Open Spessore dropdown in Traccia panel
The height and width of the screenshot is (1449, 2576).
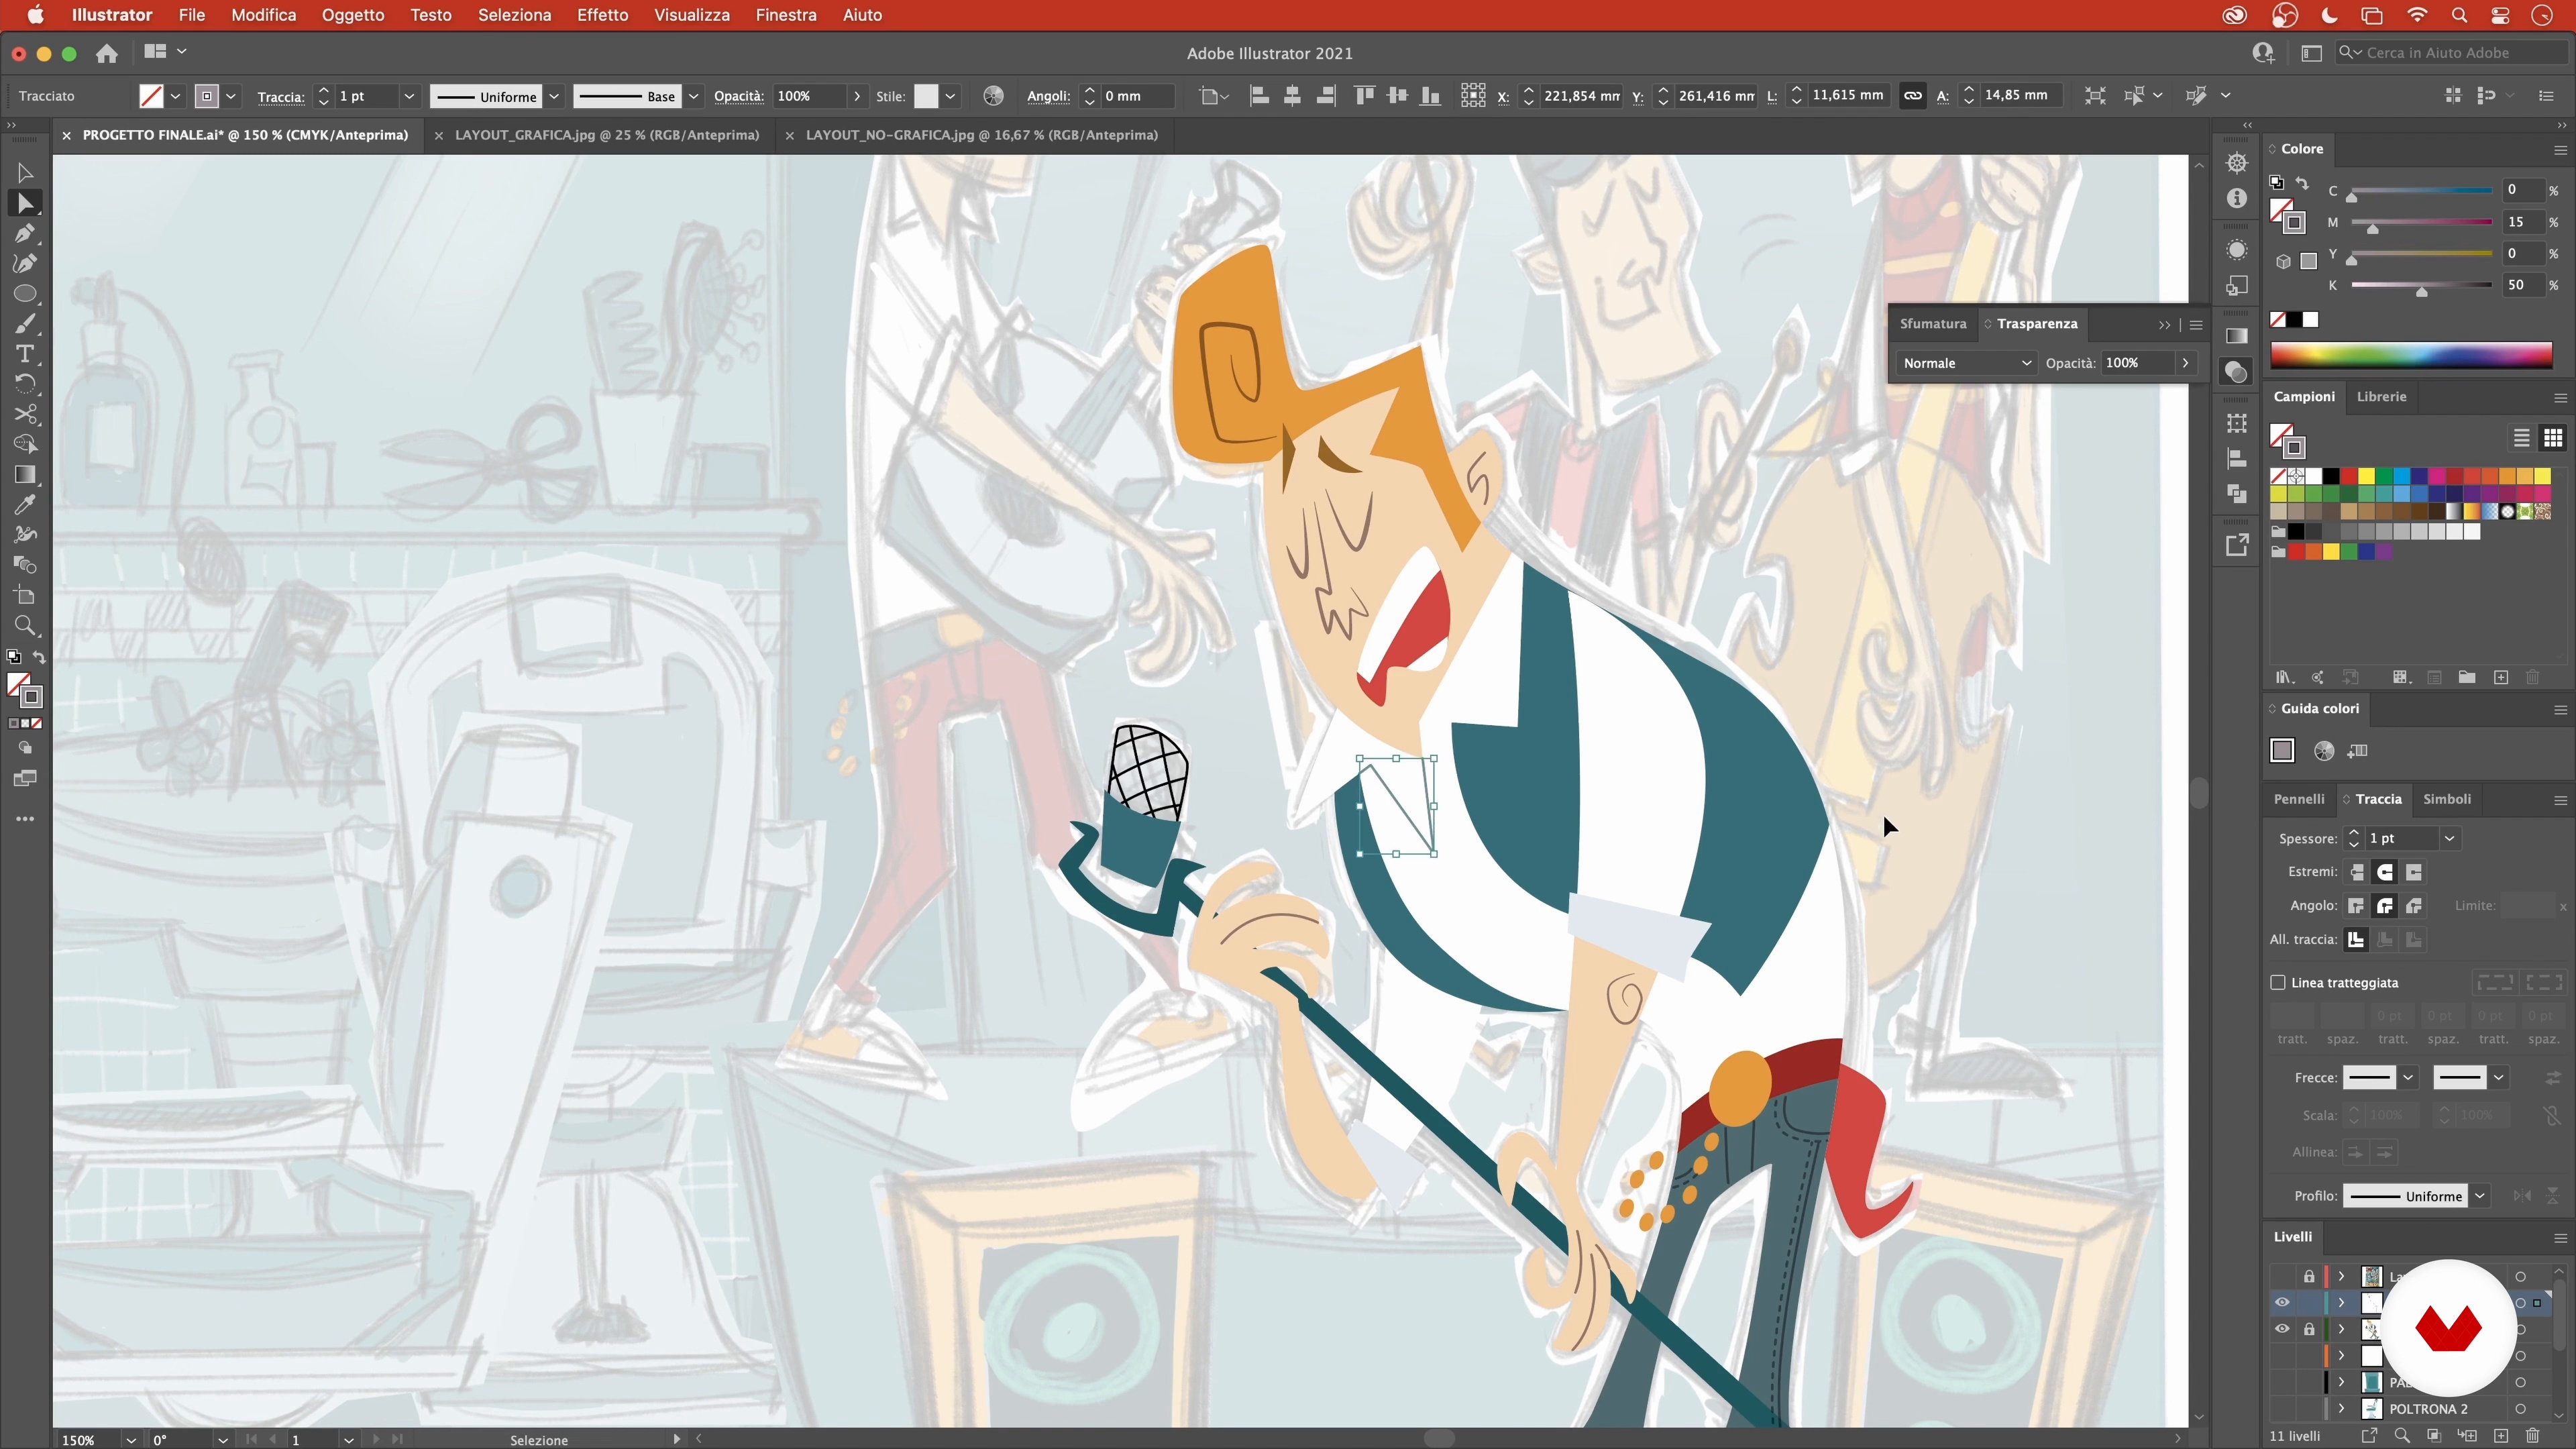pos(2449,838)
